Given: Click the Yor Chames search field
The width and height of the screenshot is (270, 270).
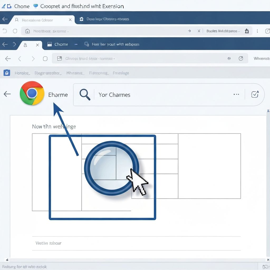Looking at the screenshot, I should click(x=114, y=94).
